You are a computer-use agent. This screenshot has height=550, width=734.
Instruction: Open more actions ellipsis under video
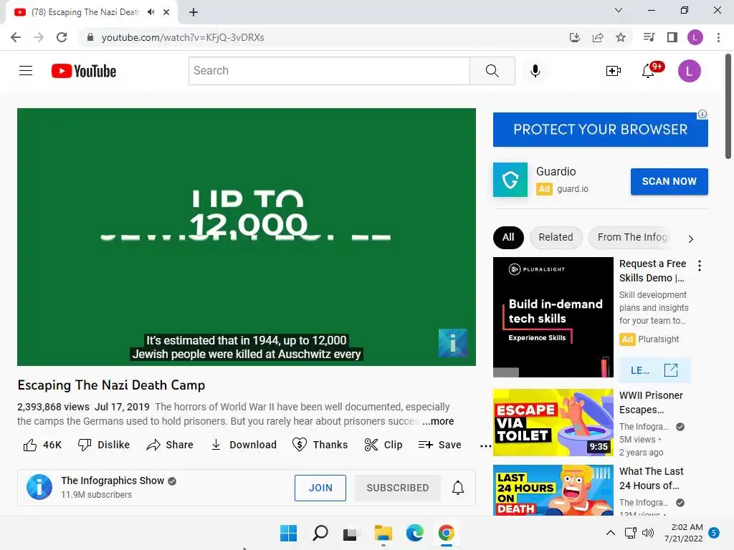click(x=485, y=445)
